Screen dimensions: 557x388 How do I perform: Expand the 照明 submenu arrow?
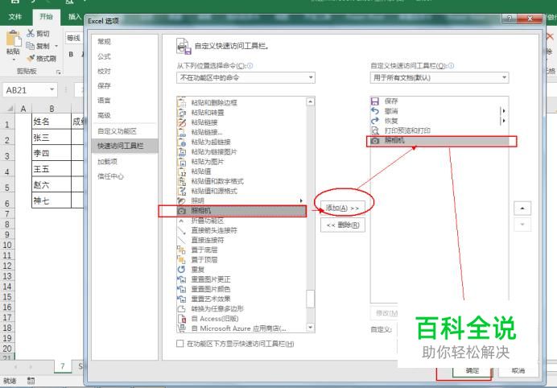pyautogui.click(x=301, y=200)
